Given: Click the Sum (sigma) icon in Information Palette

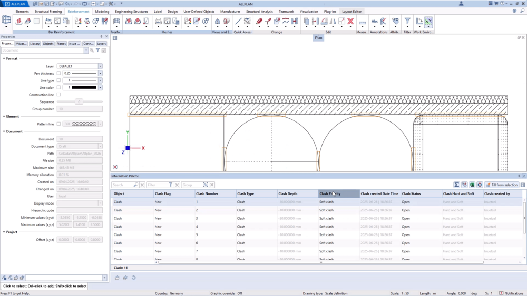Looking at the screenshot, I should (x=457, y=185).
